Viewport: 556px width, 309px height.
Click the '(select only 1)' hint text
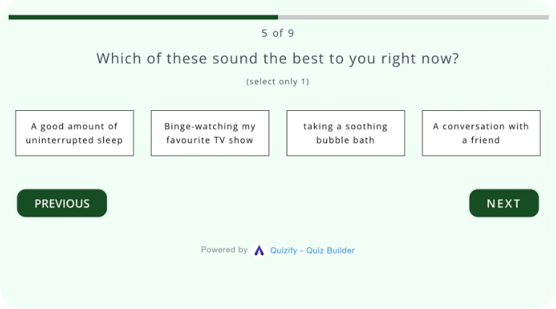(278, 81)
